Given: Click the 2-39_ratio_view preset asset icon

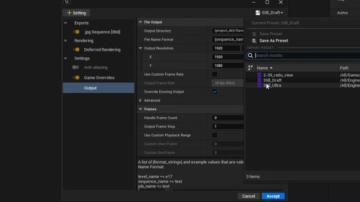Looking at the screenshot, I should click(259, 75).
